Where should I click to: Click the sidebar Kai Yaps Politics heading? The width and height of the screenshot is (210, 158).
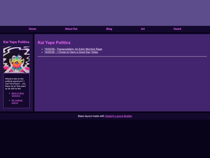click(x=16, y=42)
